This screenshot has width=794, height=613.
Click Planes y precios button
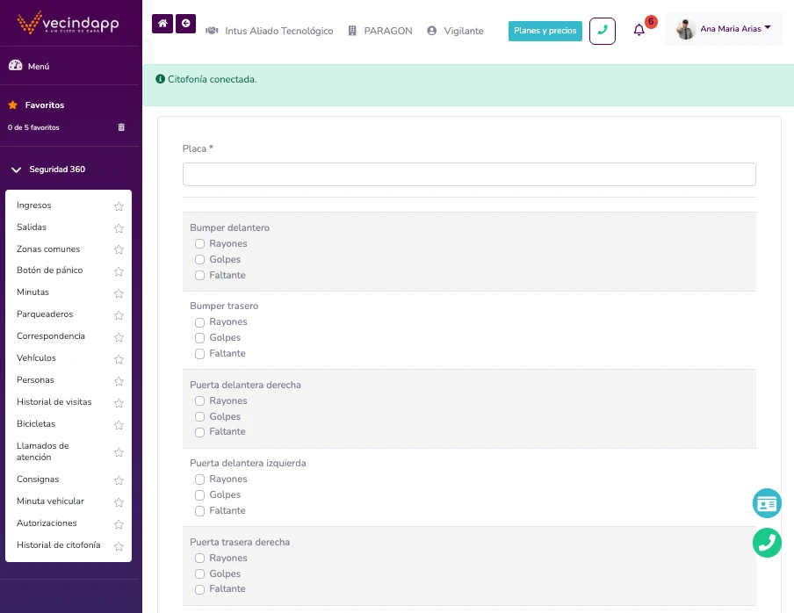coord(545,31)
